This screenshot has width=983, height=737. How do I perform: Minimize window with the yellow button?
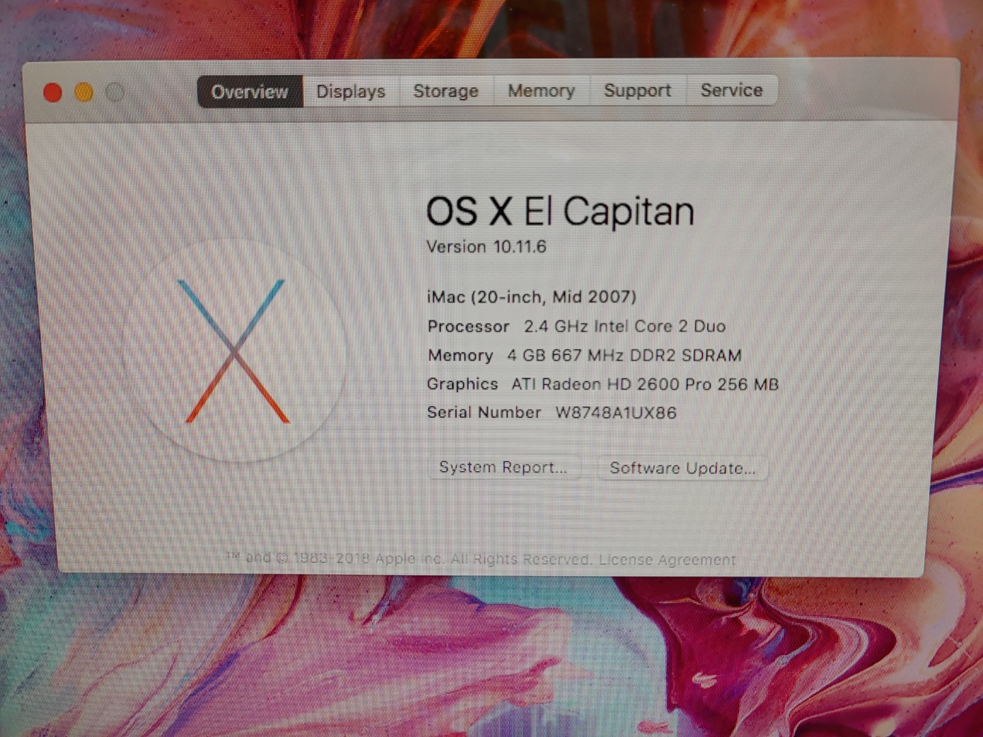84,92
